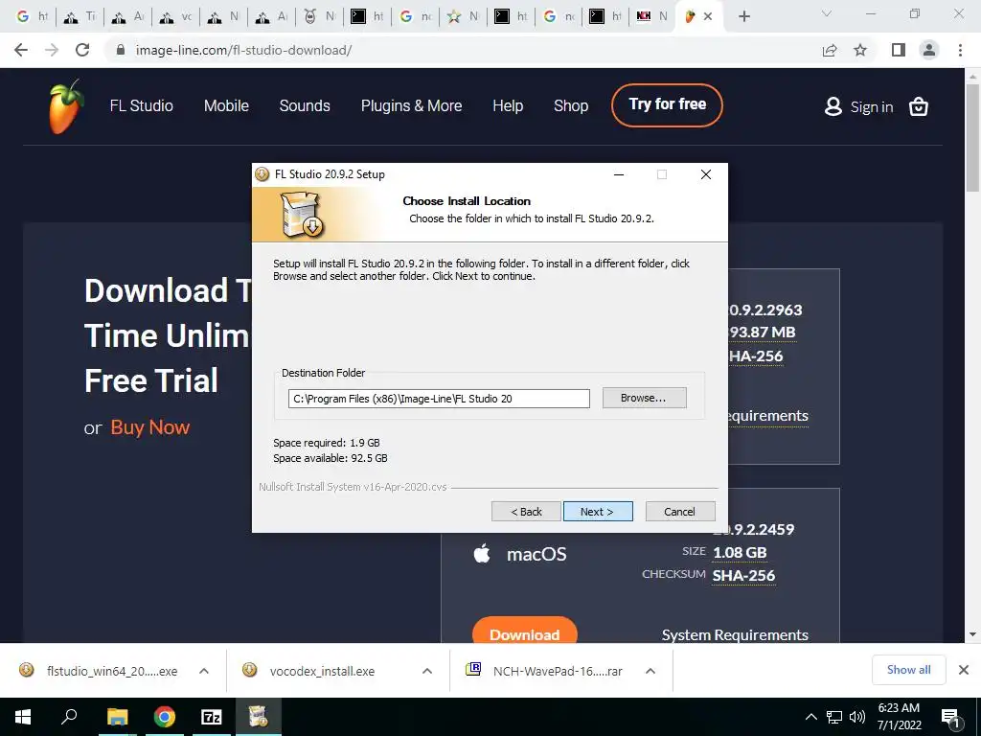Screen dimensions: 981x736
Task: Click the Destination Folder path field
Action: 439,399
